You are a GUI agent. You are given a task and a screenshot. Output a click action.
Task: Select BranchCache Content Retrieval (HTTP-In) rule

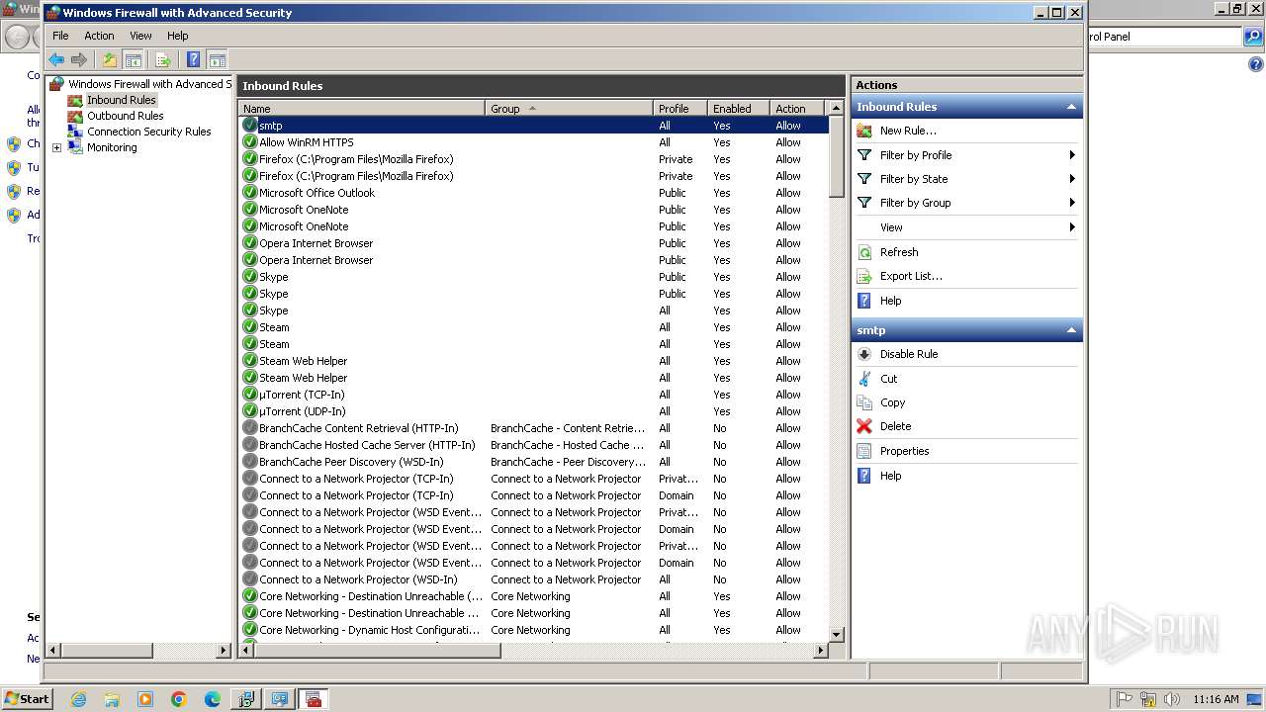[x=533, y=428]
